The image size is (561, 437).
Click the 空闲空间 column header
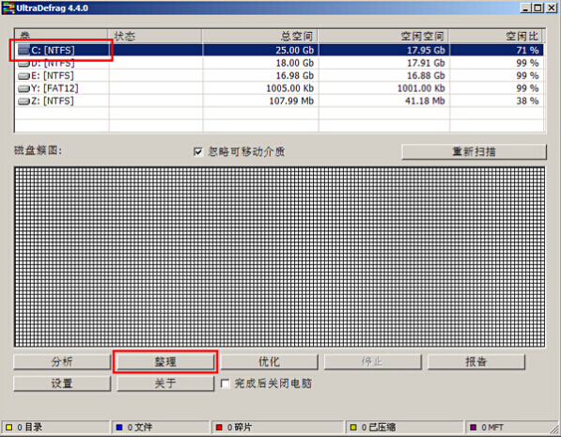pyautogui.click(x=383, y=36)
